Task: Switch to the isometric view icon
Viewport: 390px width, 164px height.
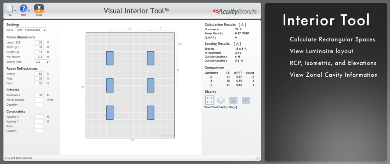Action: coord(221,100)
